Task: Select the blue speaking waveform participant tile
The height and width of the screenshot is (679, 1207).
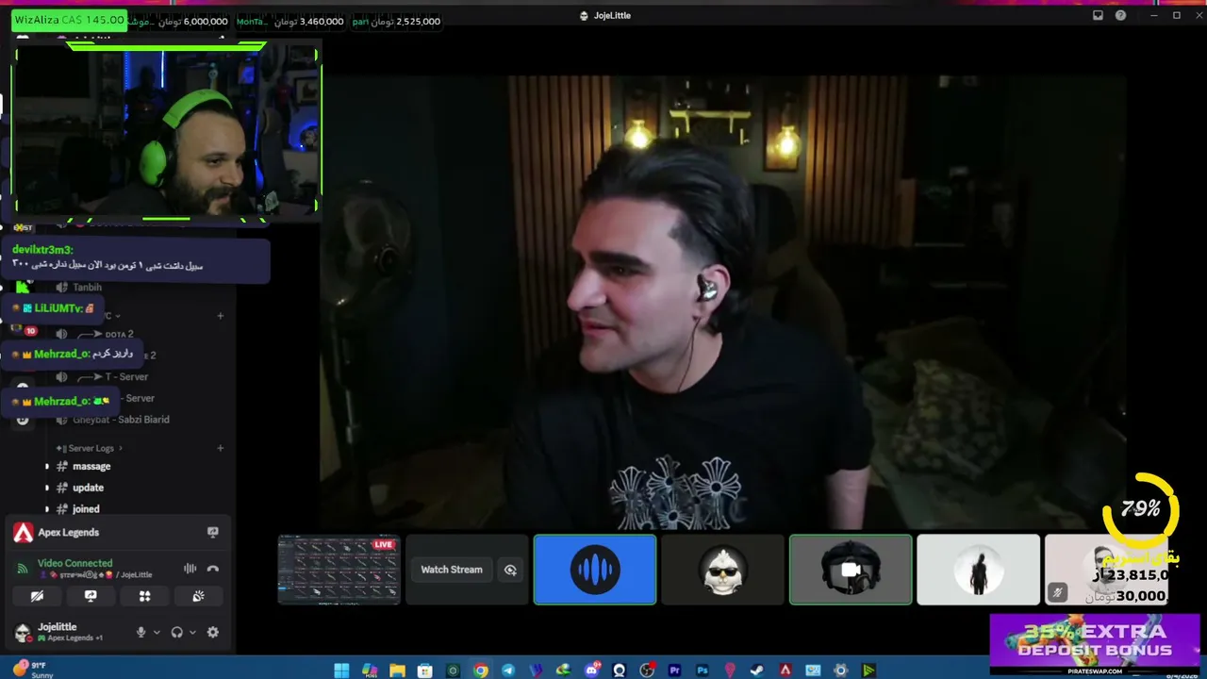Action: tap(595, 569)
